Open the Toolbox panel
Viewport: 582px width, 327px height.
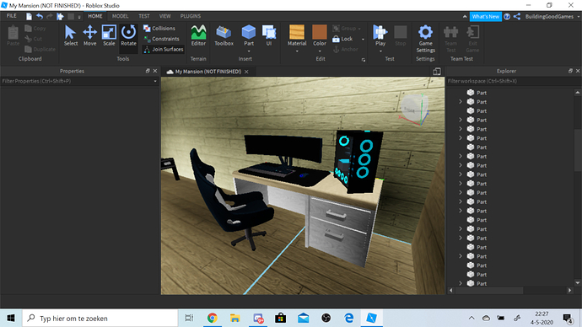(x=224, y=35)
